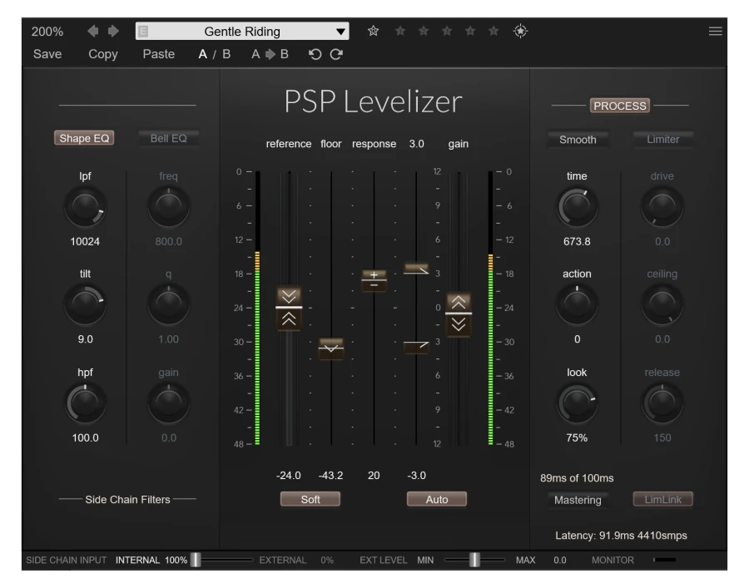Click the response plus/minus slider handle

pyautogui.click(x=374, y=280)
